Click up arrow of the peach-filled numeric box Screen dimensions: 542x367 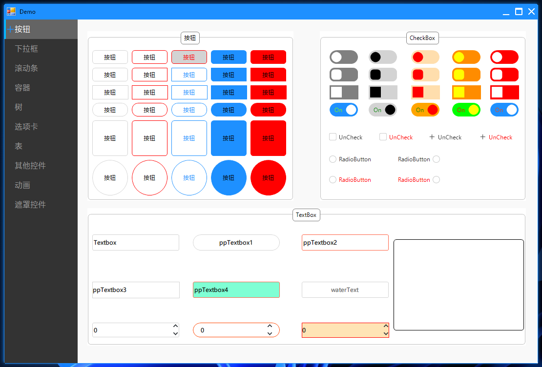pos(386,326)
